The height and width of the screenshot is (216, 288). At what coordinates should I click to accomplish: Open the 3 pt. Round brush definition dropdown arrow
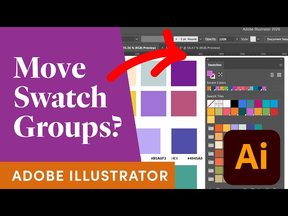(201, 39)
